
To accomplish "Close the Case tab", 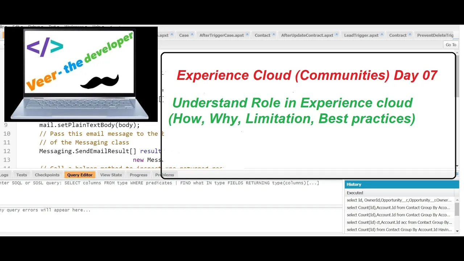I will (192, 35).
